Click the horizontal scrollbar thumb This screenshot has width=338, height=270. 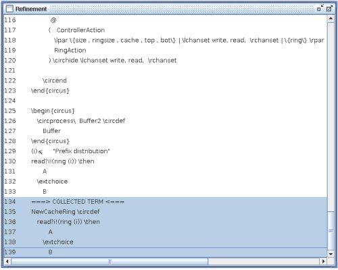(x=110, y=261)
